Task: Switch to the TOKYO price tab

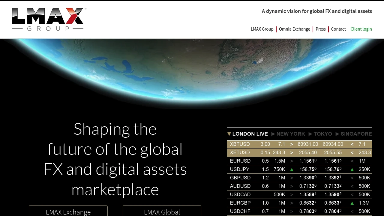Action: coord(323,134)
